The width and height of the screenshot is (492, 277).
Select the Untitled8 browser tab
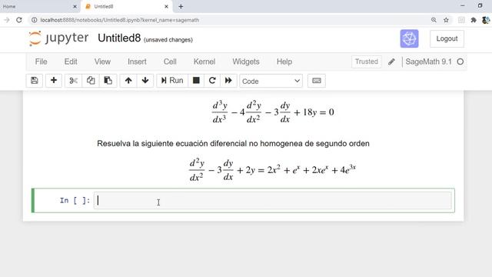[x=127, y=7]
